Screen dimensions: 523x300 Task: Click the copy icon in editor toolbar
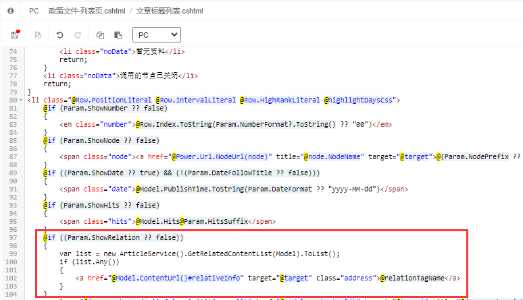[x=100, y=34]
